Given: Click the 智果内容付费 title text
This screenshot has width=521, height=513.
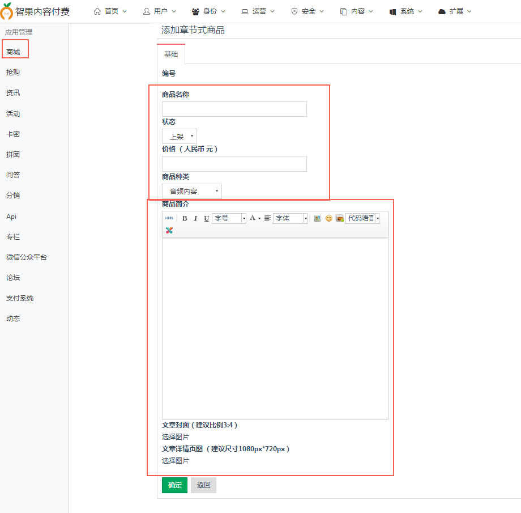Looking at the screenshot, I should coord(42,12).
